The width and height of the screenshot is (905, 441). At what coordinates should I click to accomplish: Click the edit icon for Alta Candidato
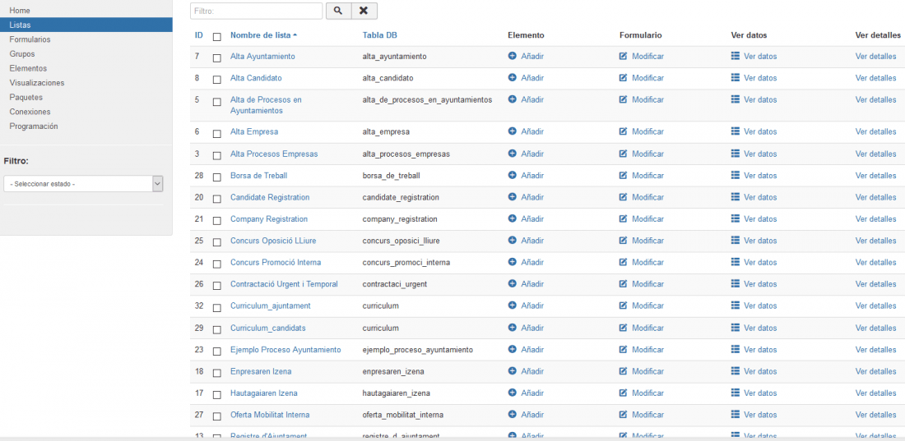pos(624,77)
